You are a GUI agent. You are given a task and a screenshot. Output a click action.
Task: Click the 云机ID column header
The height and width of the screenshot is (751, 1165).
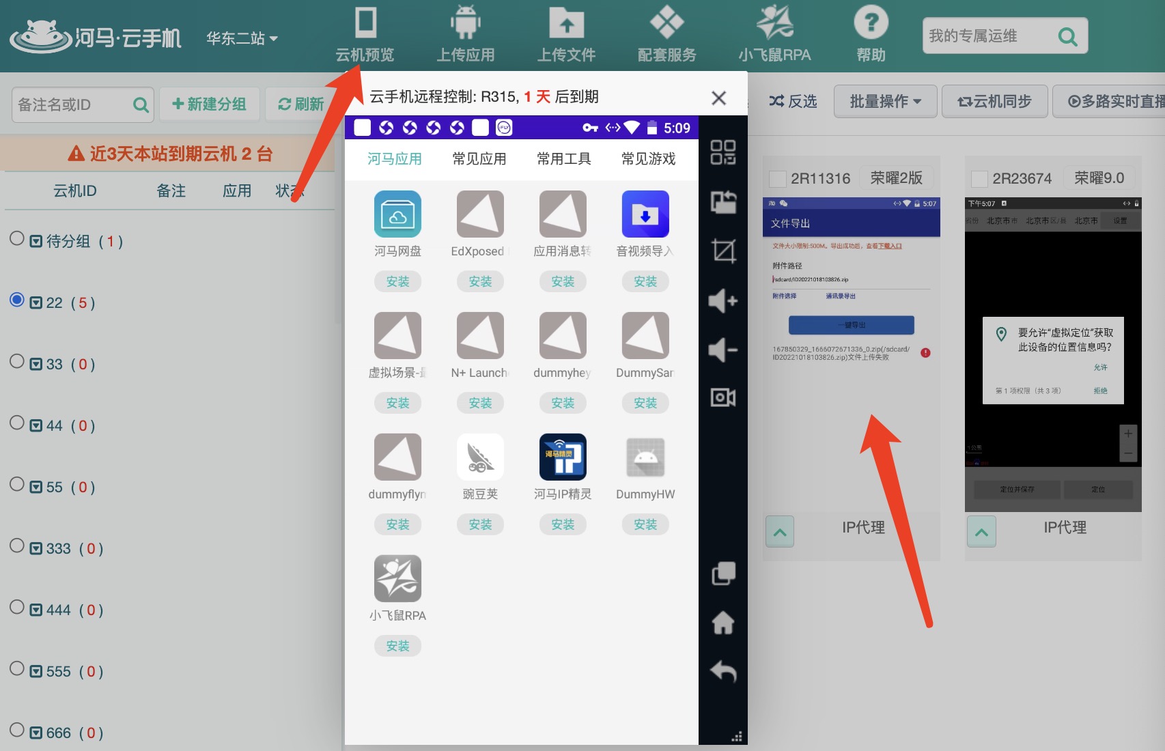click(75, 191)
